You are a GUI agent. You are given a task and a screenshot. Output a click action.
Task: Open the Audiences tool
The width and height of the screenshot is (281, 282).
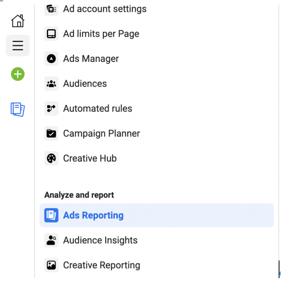85,84
